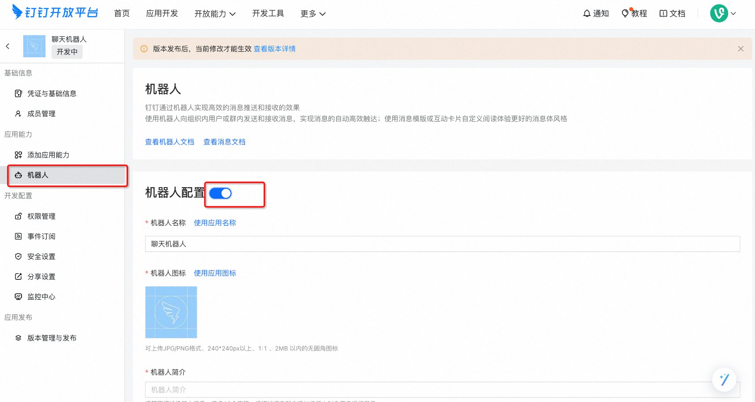This screenshot has height=402, width=755.
Task: Click the 聊天机器人 app name in sidebar
Action: coord(69,39)
